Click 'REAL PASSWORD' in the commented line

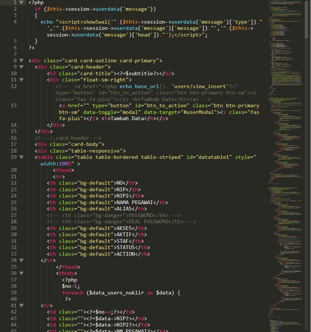pyautogui.click(x=148, y=222)
